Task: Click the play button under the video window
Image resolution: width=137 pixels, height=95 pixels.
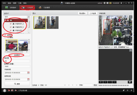Action: [101, 82]
